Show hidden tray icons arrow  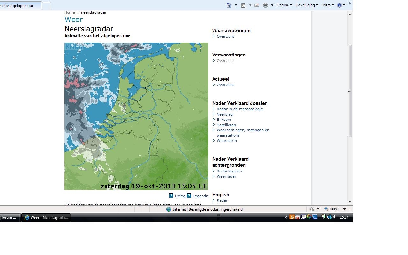pos(286,217)
